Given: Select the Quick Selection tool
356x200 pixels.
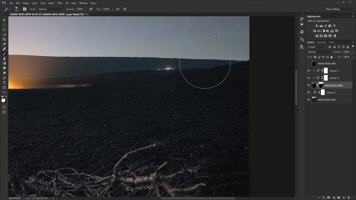Looking at the screenshot, I should tap(4, 34).
